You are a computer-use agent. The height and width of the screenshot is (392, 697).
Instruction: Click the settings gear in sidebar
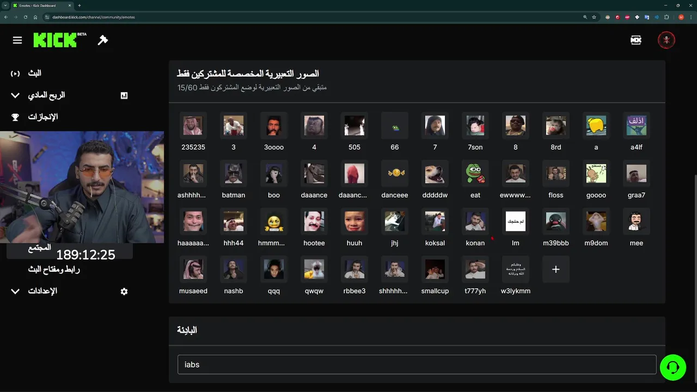124,291
